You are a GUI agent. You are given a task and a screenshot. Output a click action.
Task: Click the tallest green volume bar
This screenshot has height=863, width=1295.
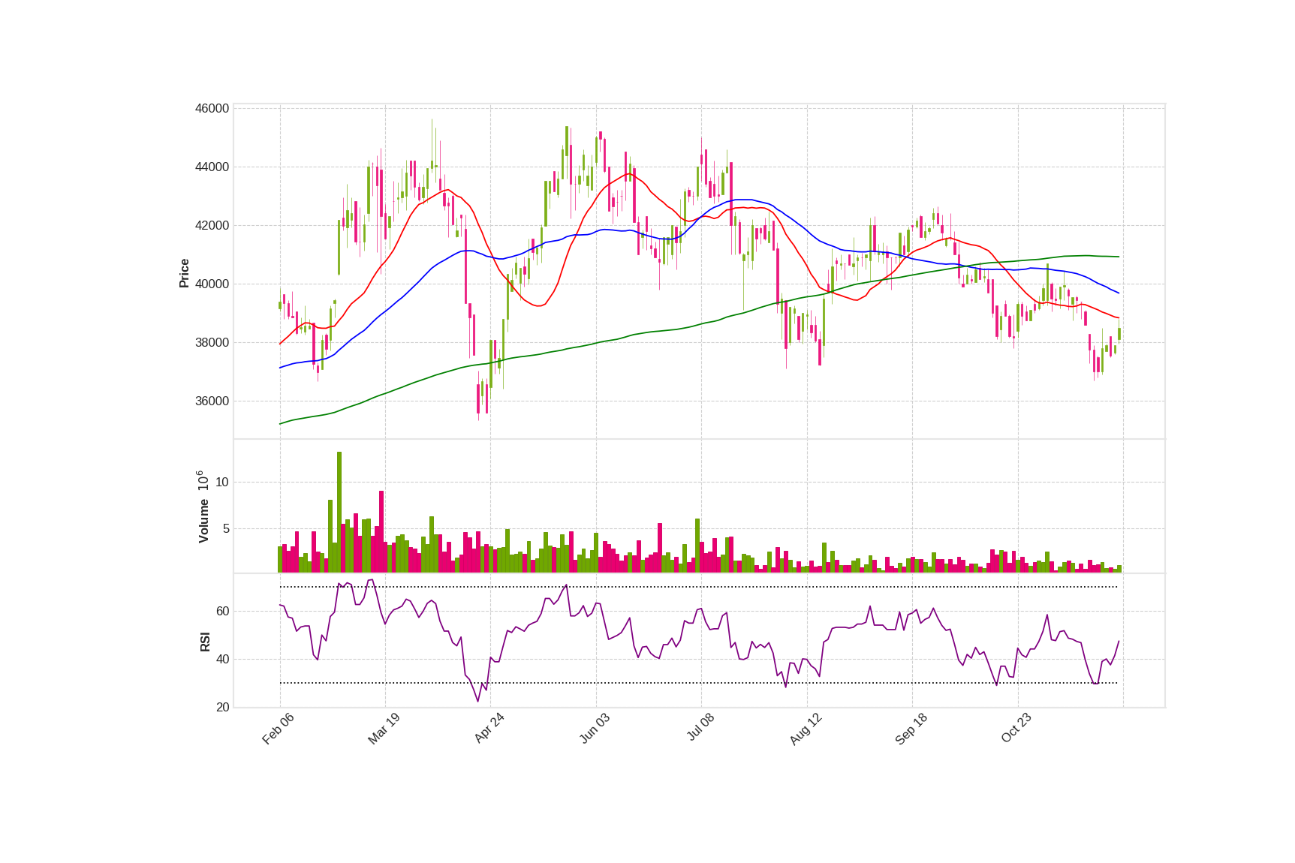pyautogui.click(x=339, y=513)
